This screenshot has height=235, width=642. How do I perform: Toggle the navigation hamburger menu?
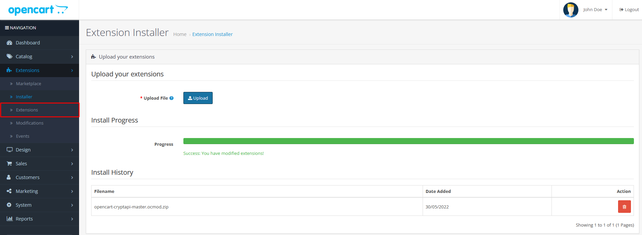click(x=7, y=28)
